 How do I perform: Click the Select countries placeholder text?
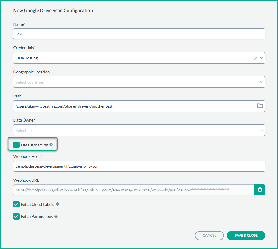[x=30, y=82]
